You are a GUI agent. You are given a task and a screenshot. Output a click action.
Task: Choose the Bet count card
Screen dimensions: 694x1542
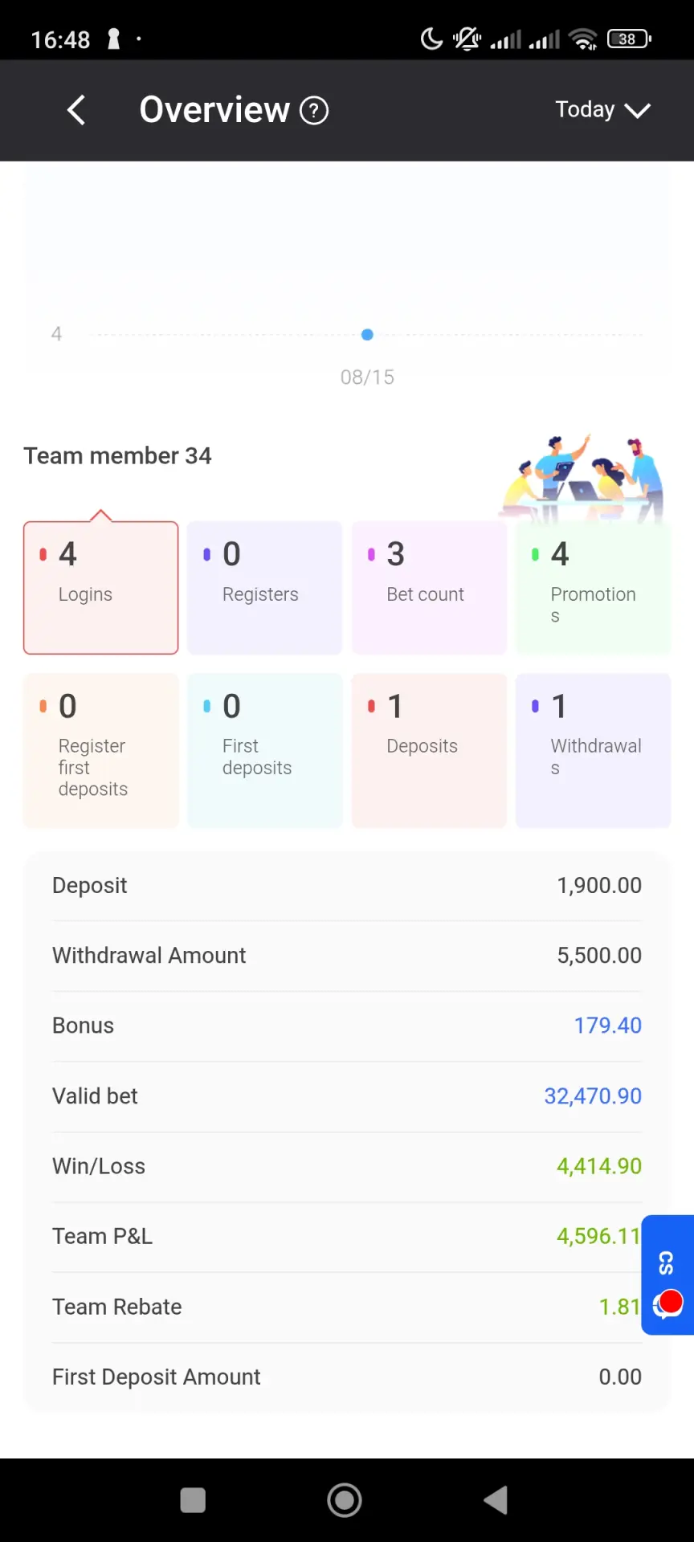[429, 588]
